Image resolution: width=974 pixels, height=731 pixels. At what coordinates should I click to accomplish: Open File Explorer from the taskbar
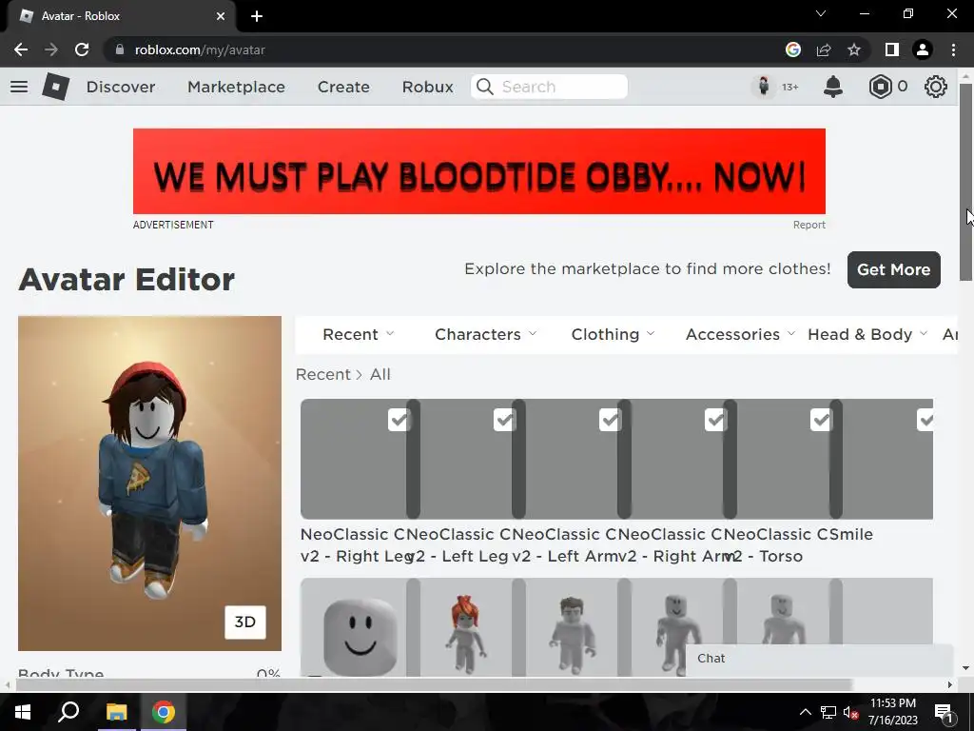[x=116, y=712]
